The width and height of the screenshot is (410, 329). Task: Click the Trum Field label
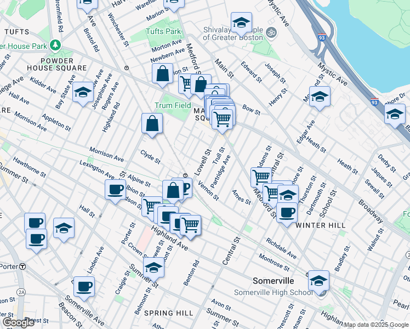[x=173, y=105]
